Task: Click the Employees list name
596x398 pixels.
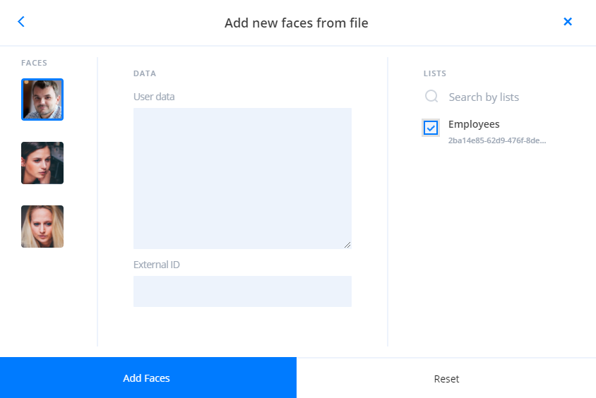Action: click(x=474, y=124)
